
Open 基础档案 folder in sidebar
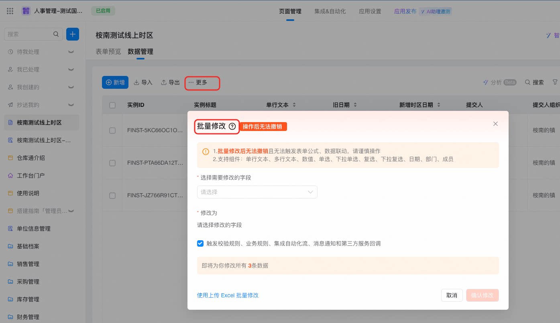pos(28,246)
